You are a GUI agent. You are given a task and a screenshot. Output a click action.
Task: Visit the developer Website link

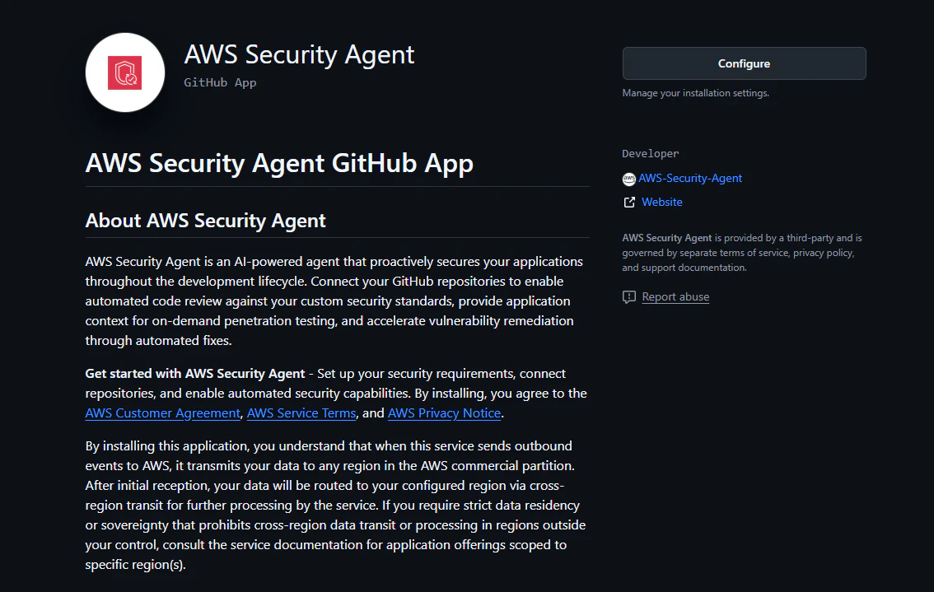coord(661,202)
